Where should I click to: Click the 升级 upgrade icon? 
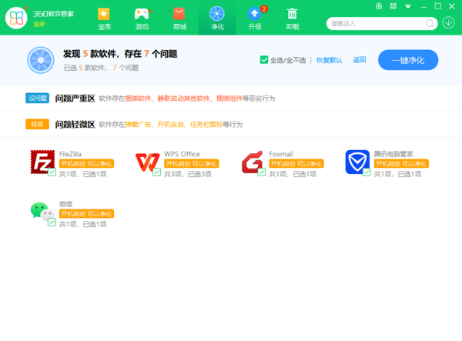tap(255, 17)
